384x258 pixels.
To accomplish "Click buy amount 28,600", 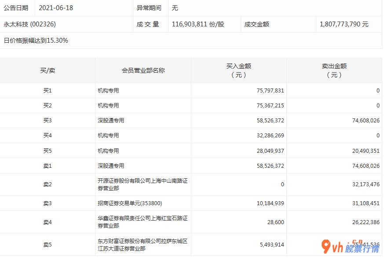I will tap(276, 222).
